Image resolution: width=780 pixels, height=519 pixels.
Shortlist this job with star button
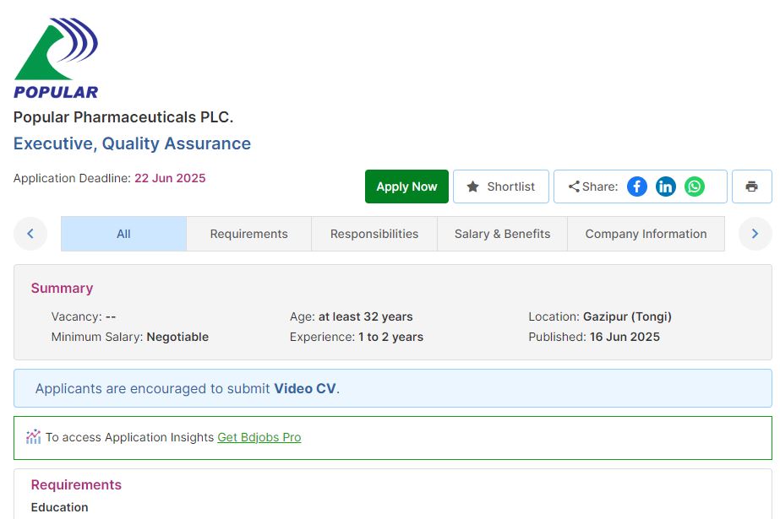pyautogui.click(x=501, y=187)
